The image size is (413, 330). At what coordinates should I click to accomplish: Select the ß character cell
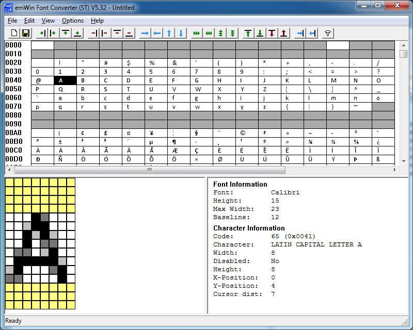[x=383, y=159]
